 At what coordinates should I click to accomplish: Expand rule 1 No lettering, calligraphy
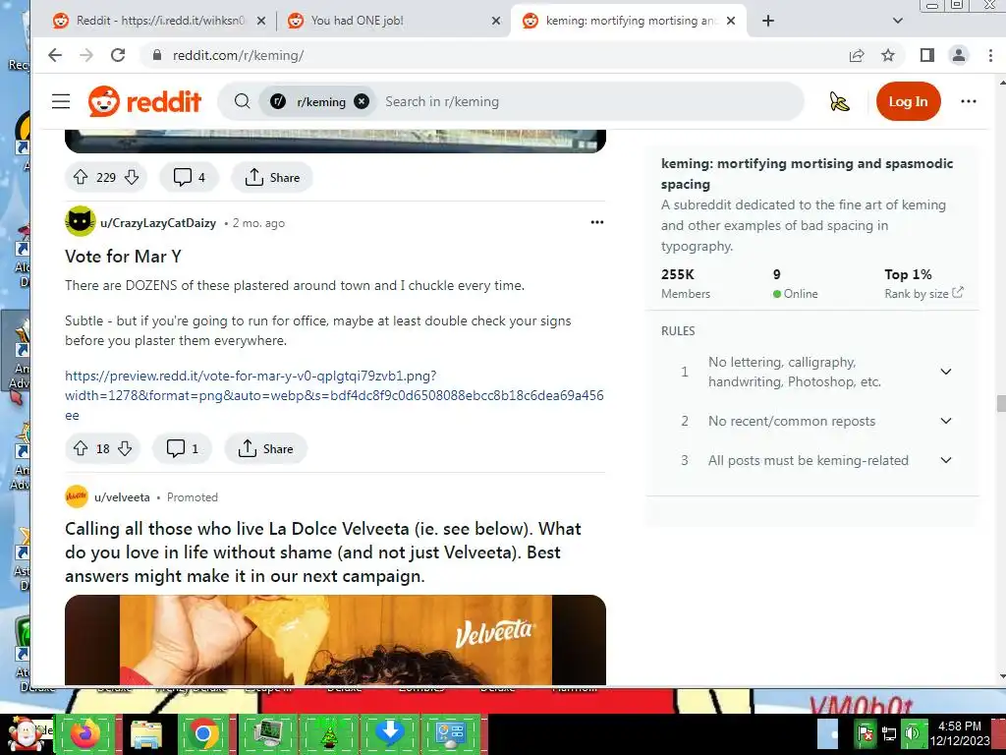point(946,372)
